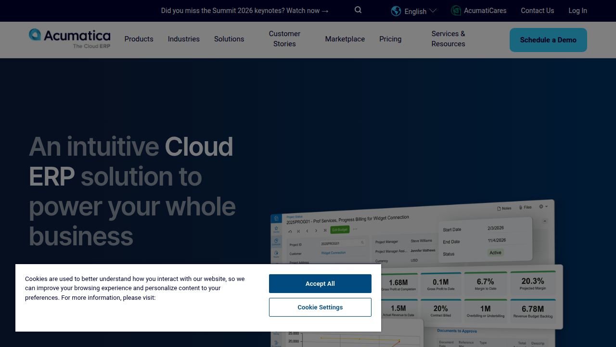Open the Marketplace menu item
This screenshot has height=347, width=616.
(345, 39)
